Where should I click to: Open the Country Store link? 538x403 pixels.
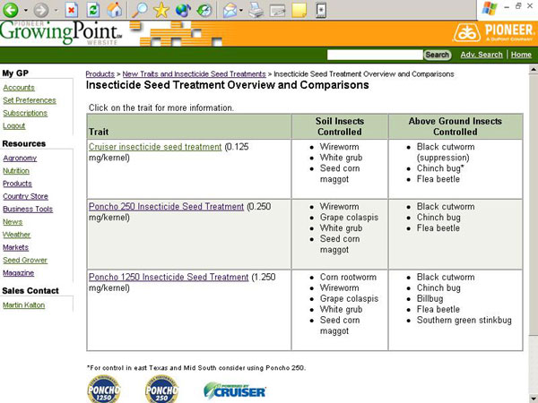coord(25,196)
